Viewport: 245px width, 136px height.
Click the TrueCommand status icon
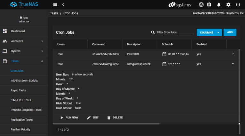201,5
